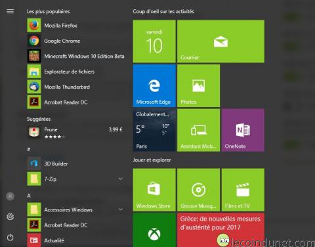Open the Courrier mail tile
Viewport: 315px width, 247px height.
(220, 41)
